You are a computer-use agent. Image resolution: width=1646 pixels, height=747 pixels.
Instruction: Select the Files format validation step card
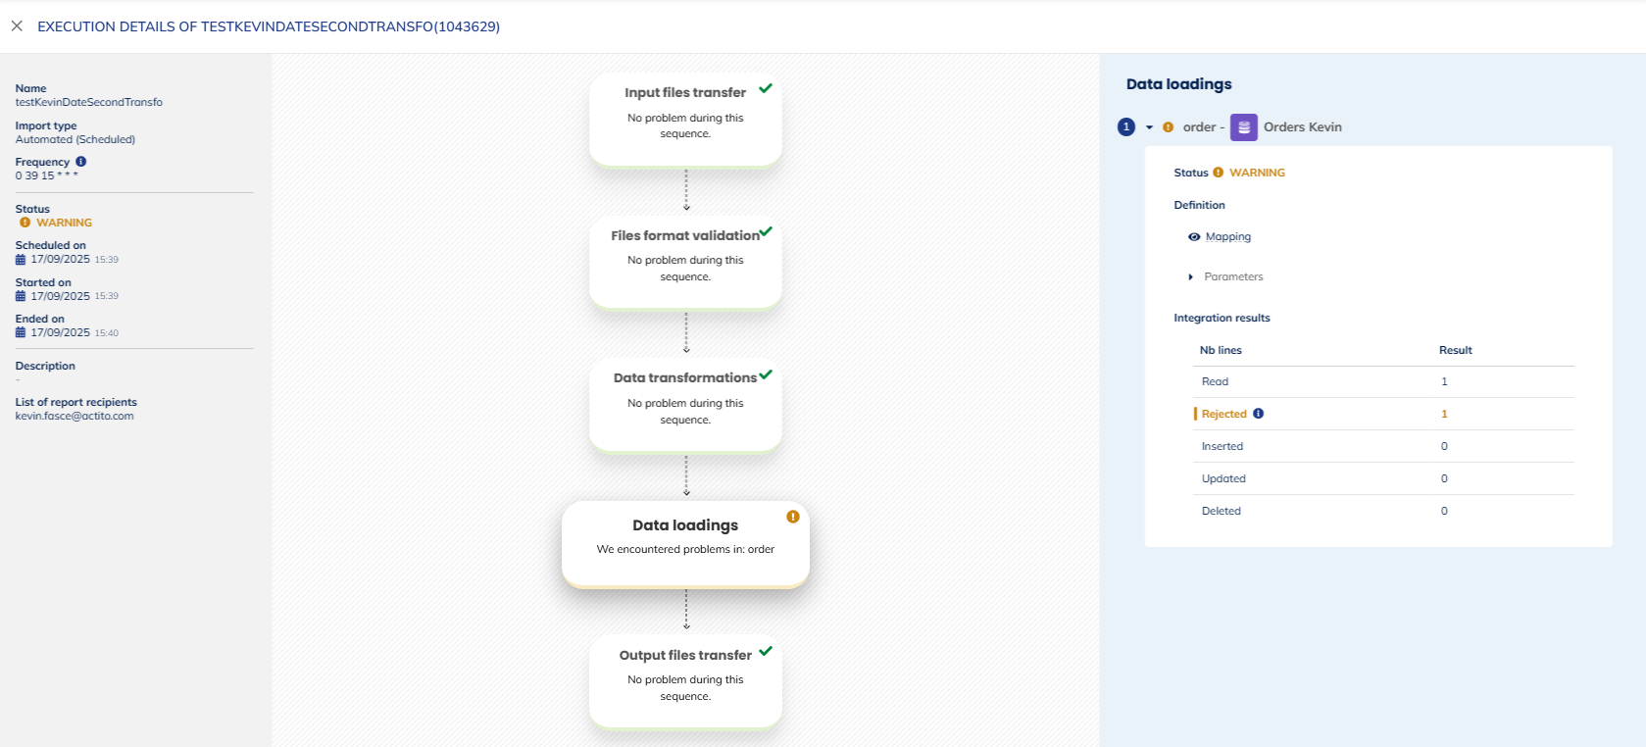pyautogui.click(x=685, y=262)
